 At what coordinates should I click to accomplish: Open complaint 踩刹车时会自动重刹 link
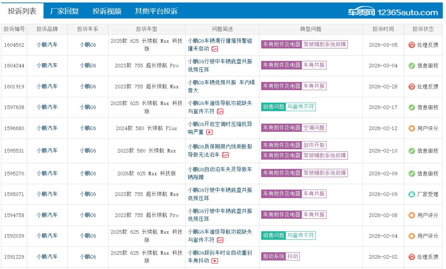220,257
